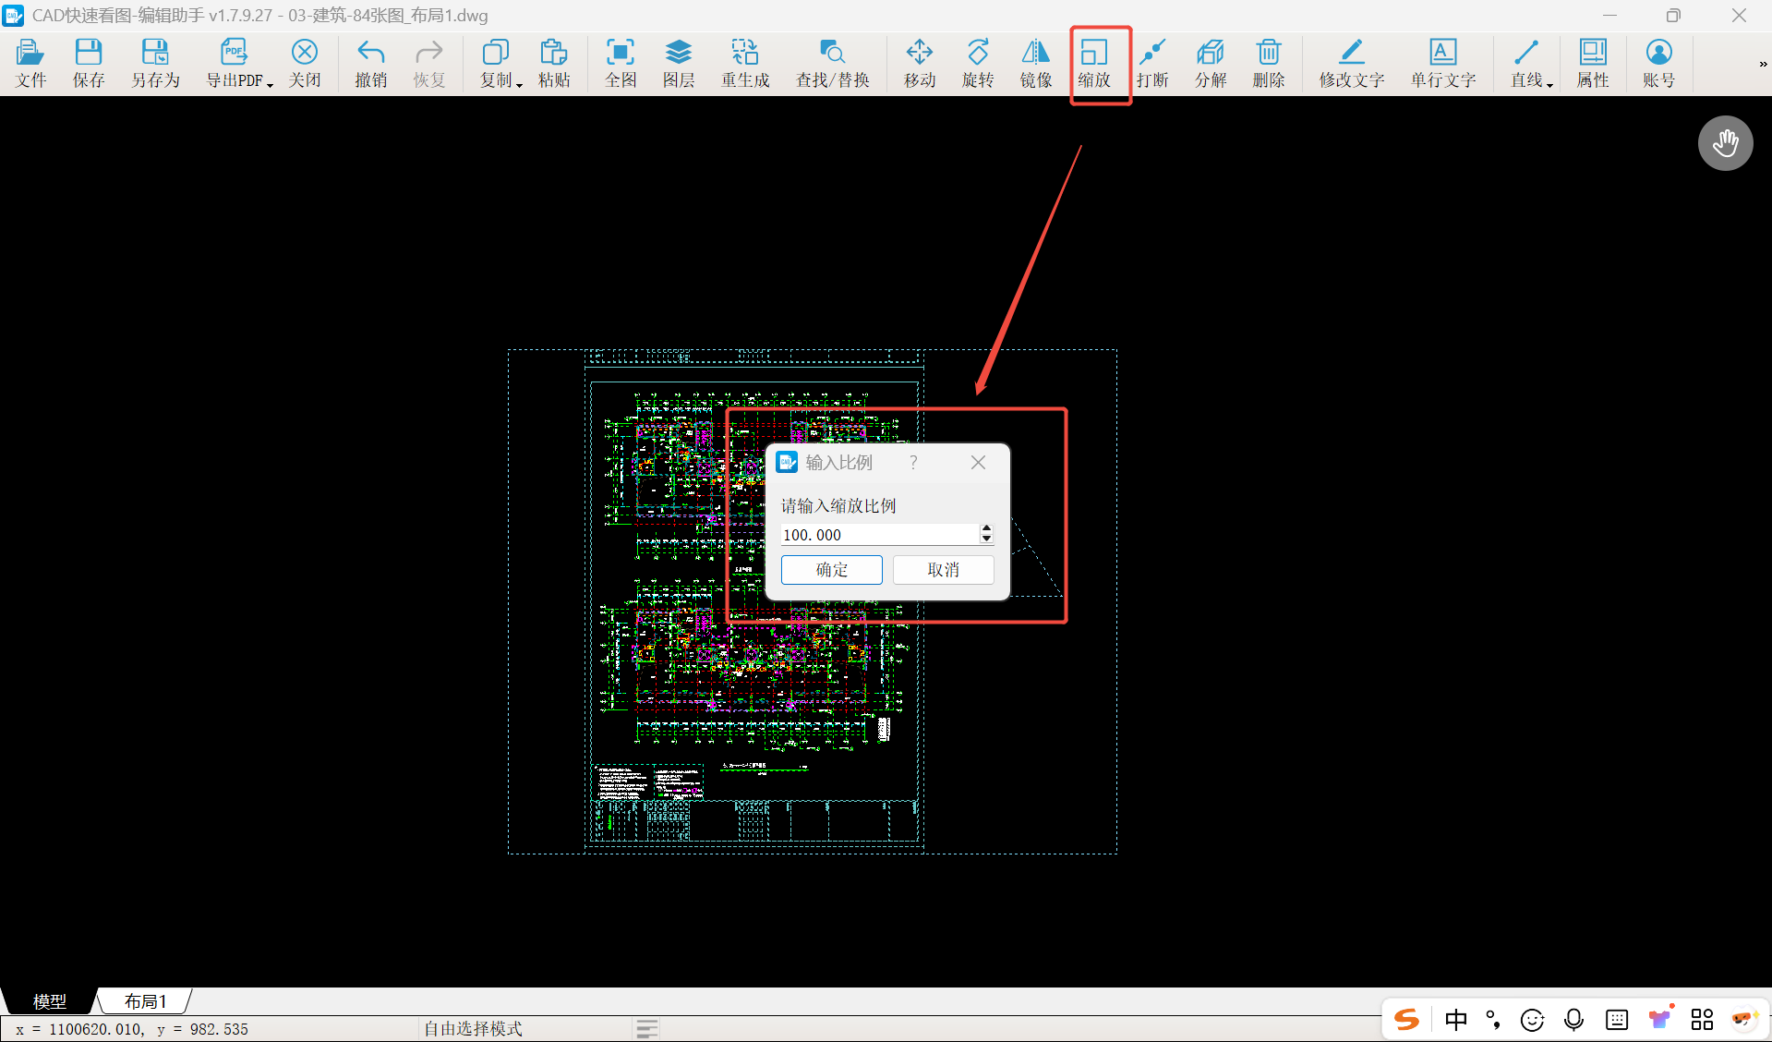Undo last action with 撤销
1772x1042 pixels.
(x=371, y=64)
